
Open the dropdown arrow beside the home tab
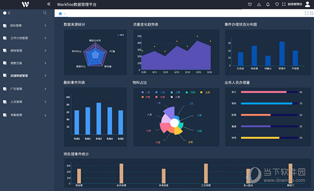[x=65, y=14]
